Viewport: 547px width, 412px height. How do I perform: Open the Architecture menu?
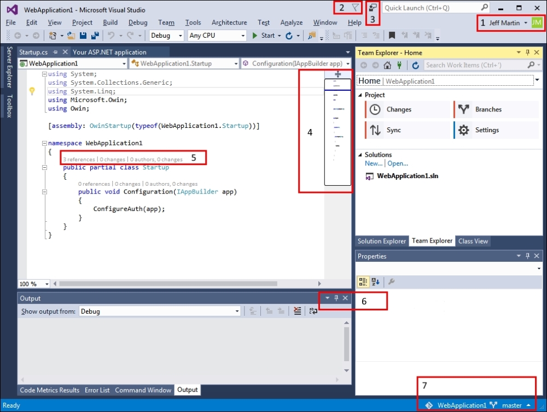[229, 22]
